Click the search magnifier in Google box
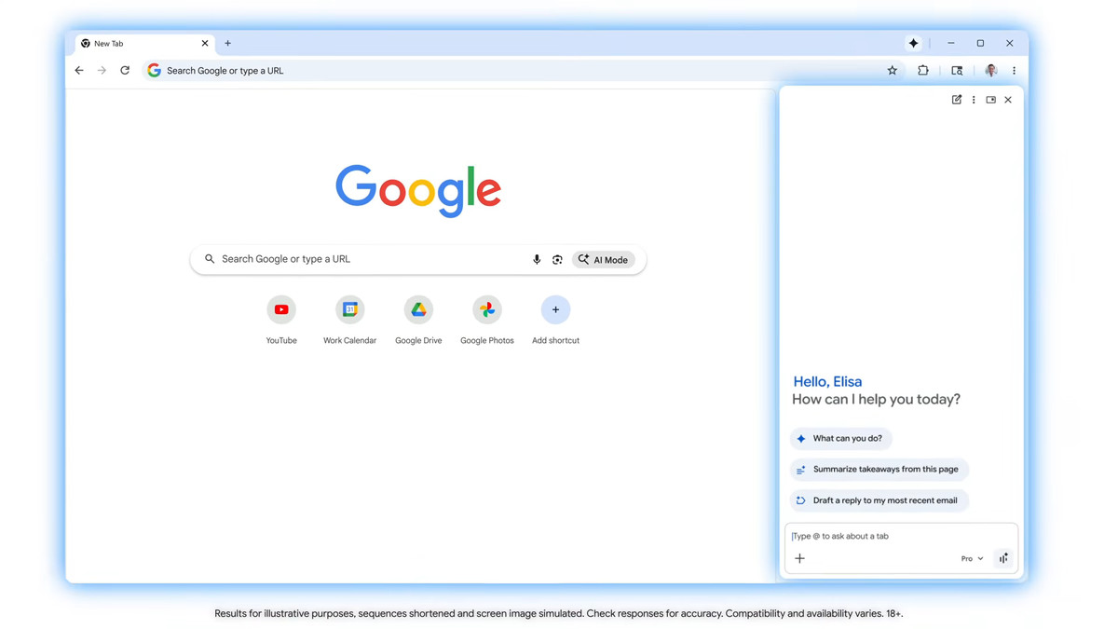 coord(210,259)
